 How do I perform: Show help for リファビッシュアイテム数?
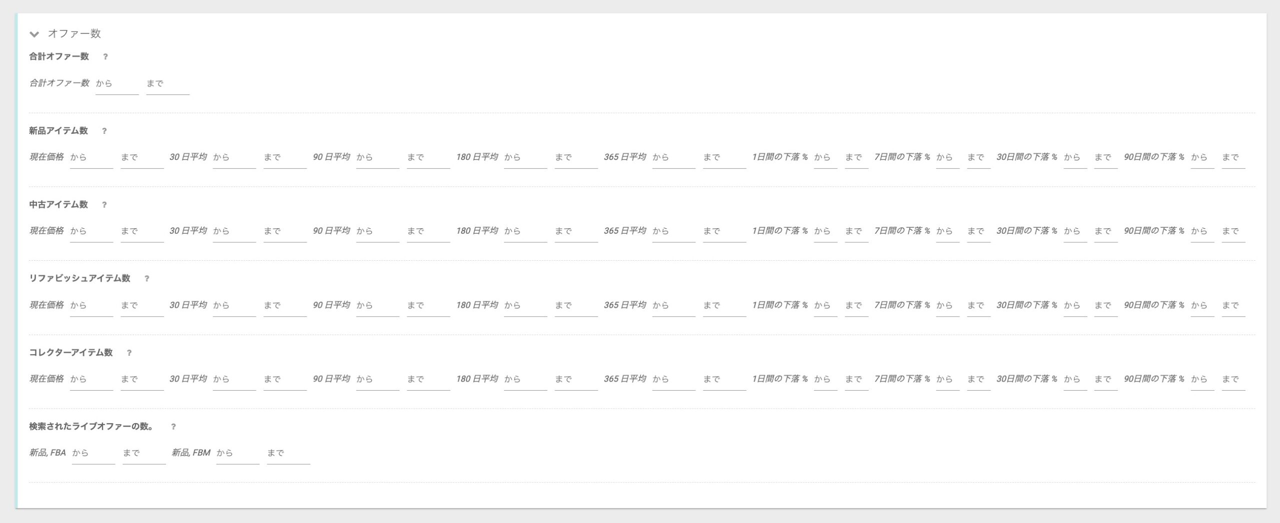pyautogui.click(x=146, y=279)
